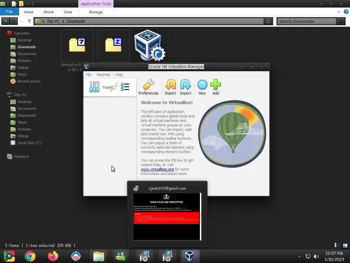Click the people messenger taskbar icon
The width and height of the screenshot is (350, 263).
[121, 256]
